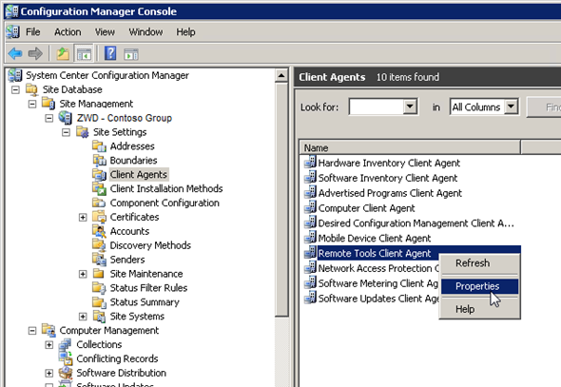The height and width of the screenshot is (387, 561).
Task: Select the Computer Client Agent icon
Action: tap(310, 207)
